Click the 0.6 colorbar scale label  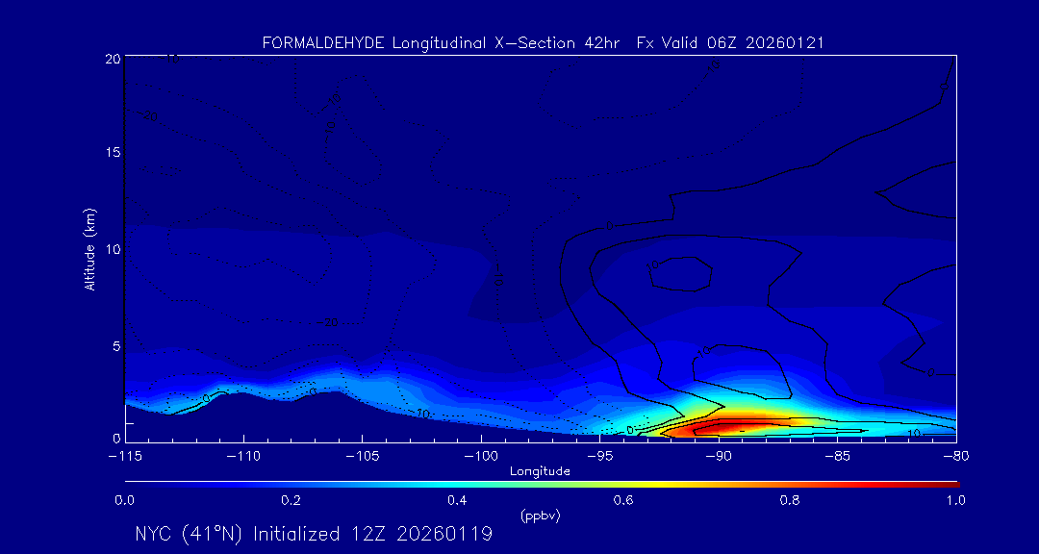point(623,500)
